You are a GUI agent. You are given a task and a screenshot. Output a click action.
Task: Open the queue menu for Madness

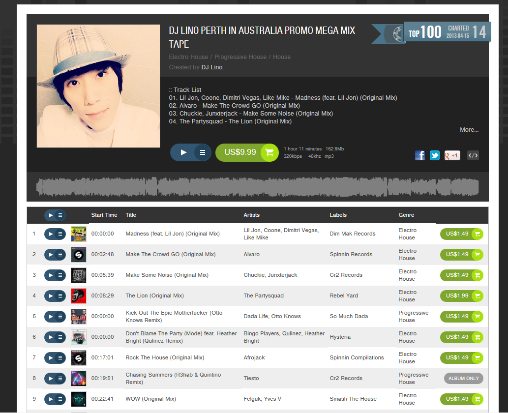point(60,234)
